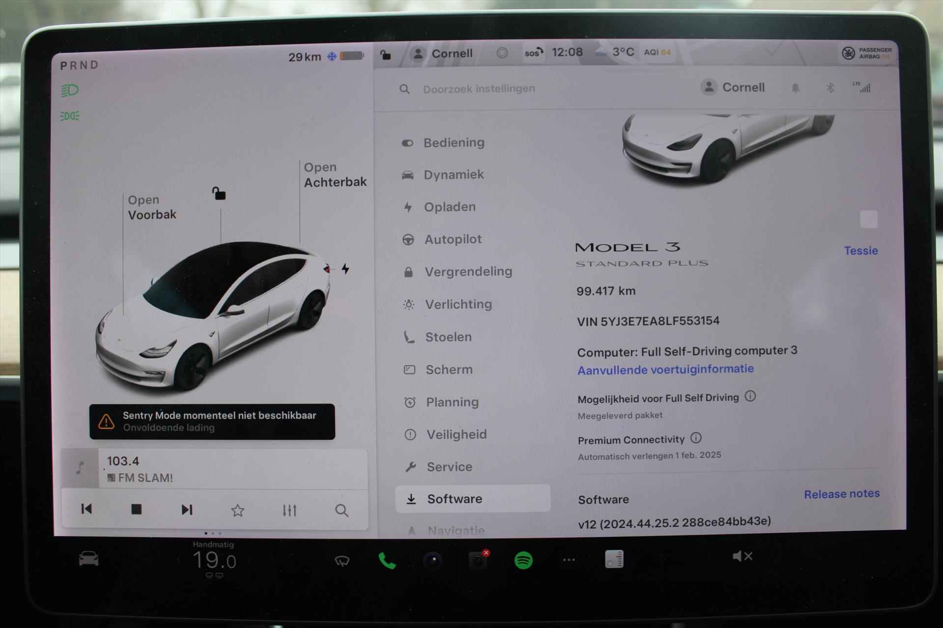This screenshot has width=943, height=628.
Task: Open the notifications bell icon
Action: (x=795, y=88)
